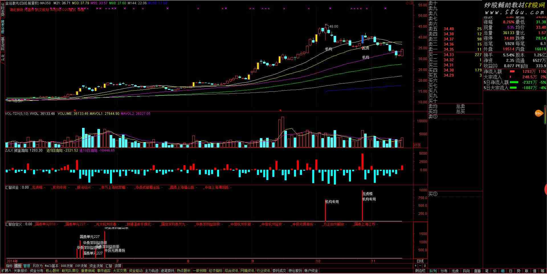Click the 滚屏 tab
547x274 pixels.
(x=118, y=266)
